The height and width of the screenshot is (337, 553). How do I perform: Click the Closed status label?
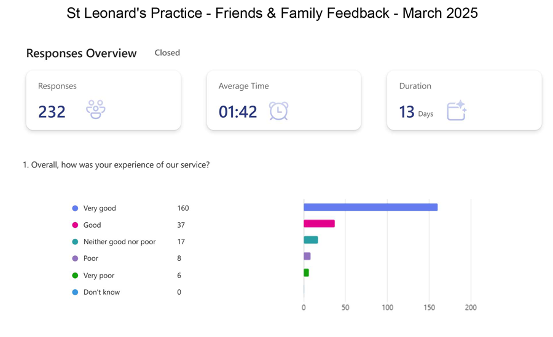[x=167, y=53]
